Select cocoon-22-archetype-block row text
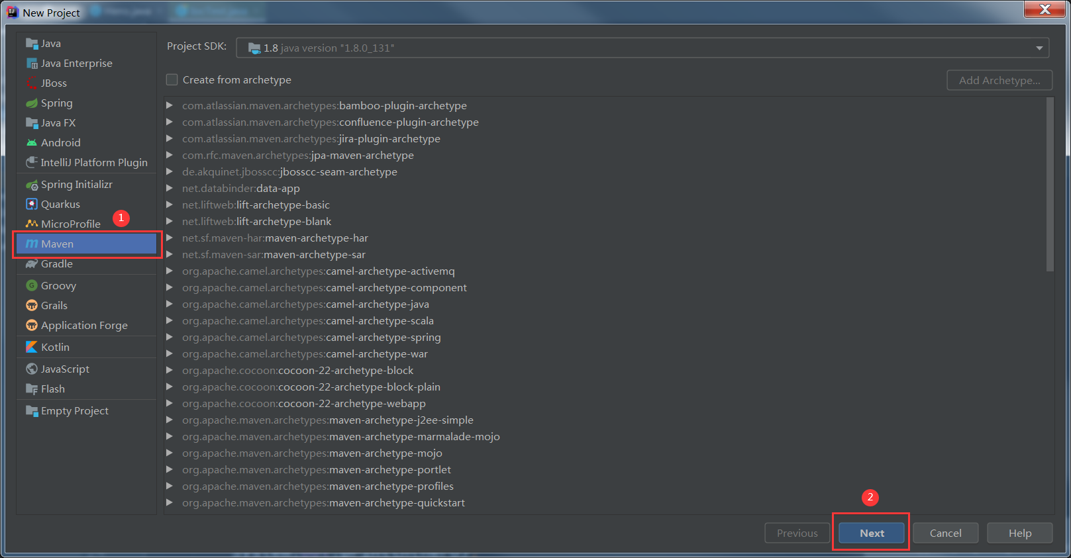1071x558 pixels. [297, 371]
